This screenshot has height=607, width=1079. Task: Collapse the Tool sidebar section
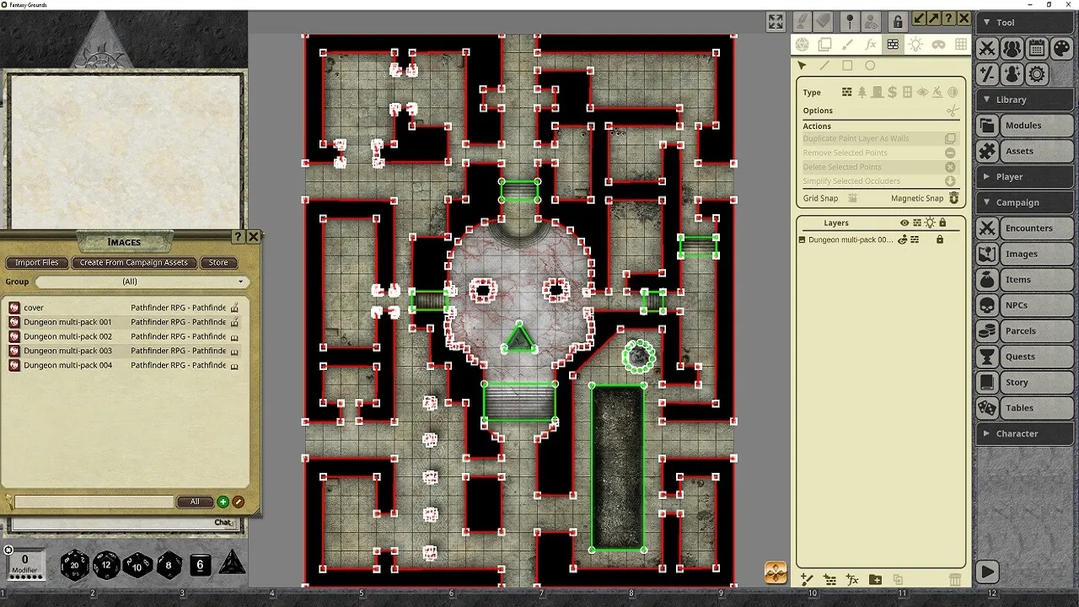[x=1025, y=23]
